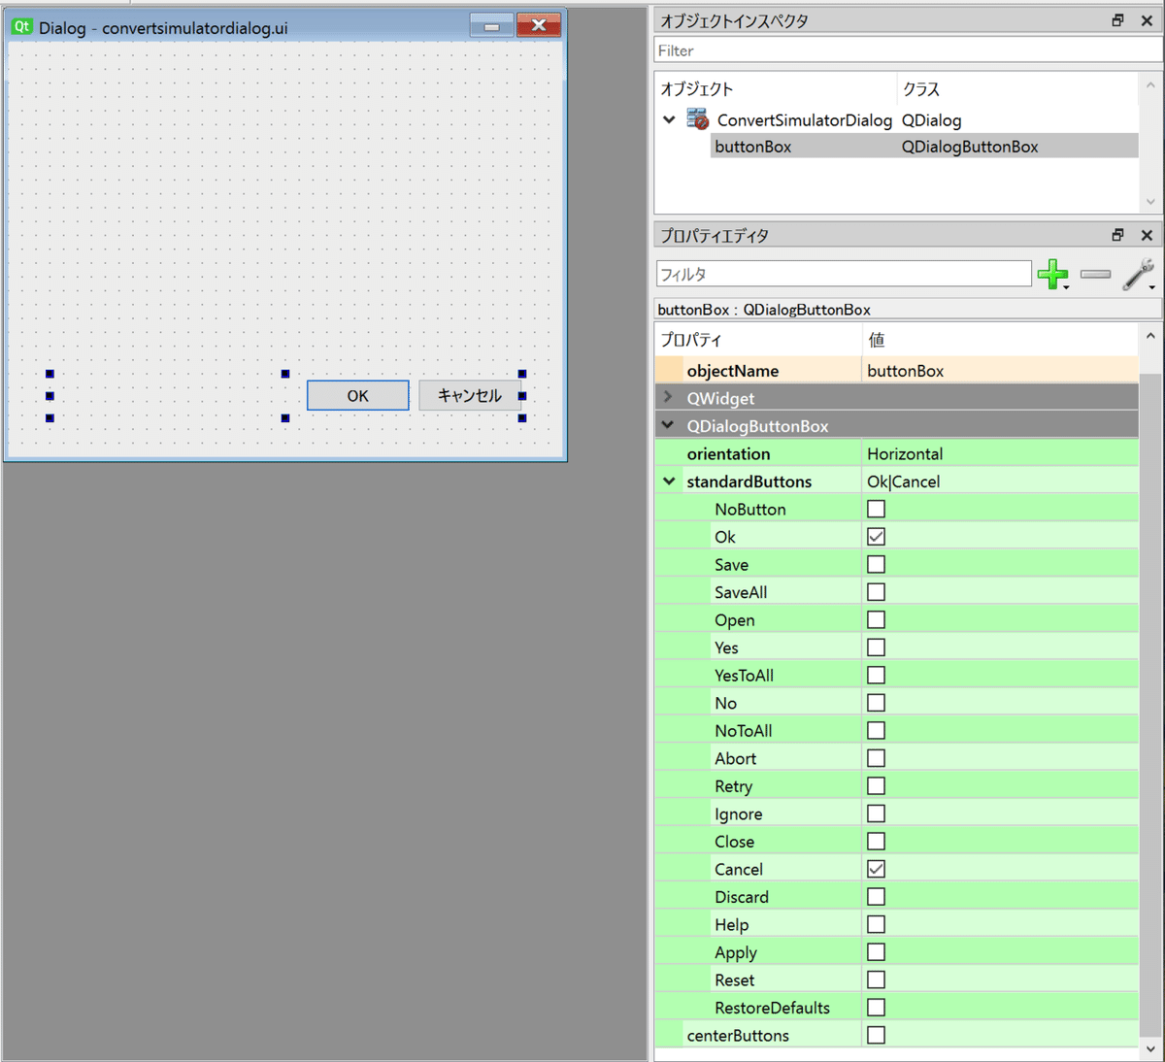Toggle the centerButtons checkbox

click(x=876, y=1035)
